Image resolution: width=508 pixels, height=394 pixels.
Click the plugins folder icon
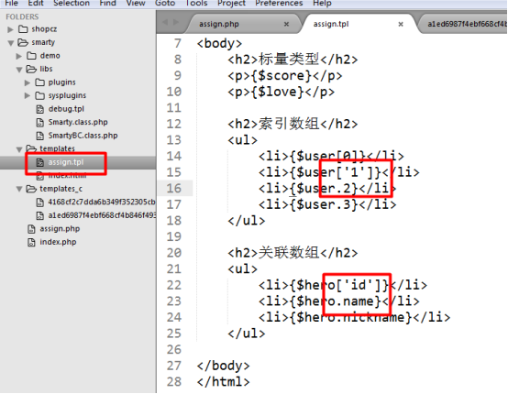39,82
